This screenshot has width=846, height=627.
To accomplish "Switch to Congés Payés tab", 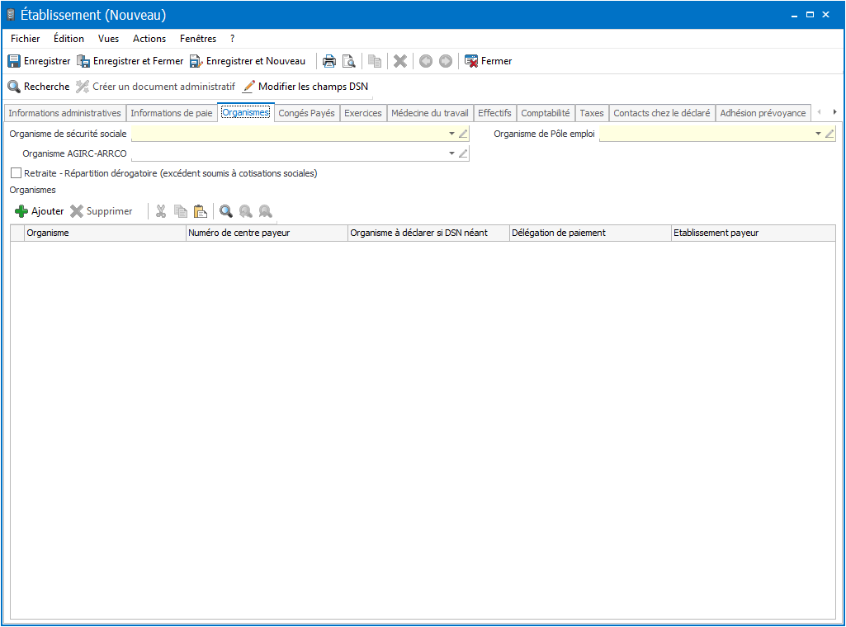I will coord(306,113).
